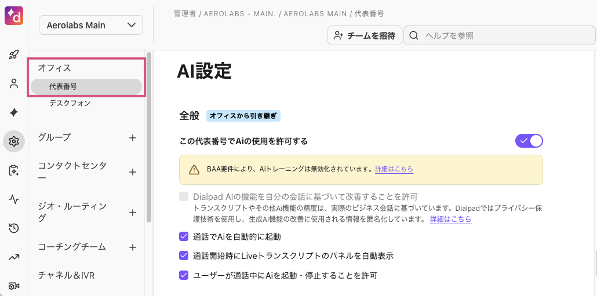Screen dimensions: 597x296
Task: Open 詳細はこちら link in BAA warning
Action: [394, 169]
